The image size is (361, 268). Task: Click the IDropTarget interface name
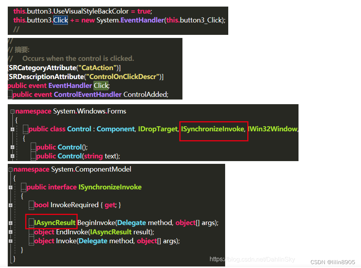point(158,129)
